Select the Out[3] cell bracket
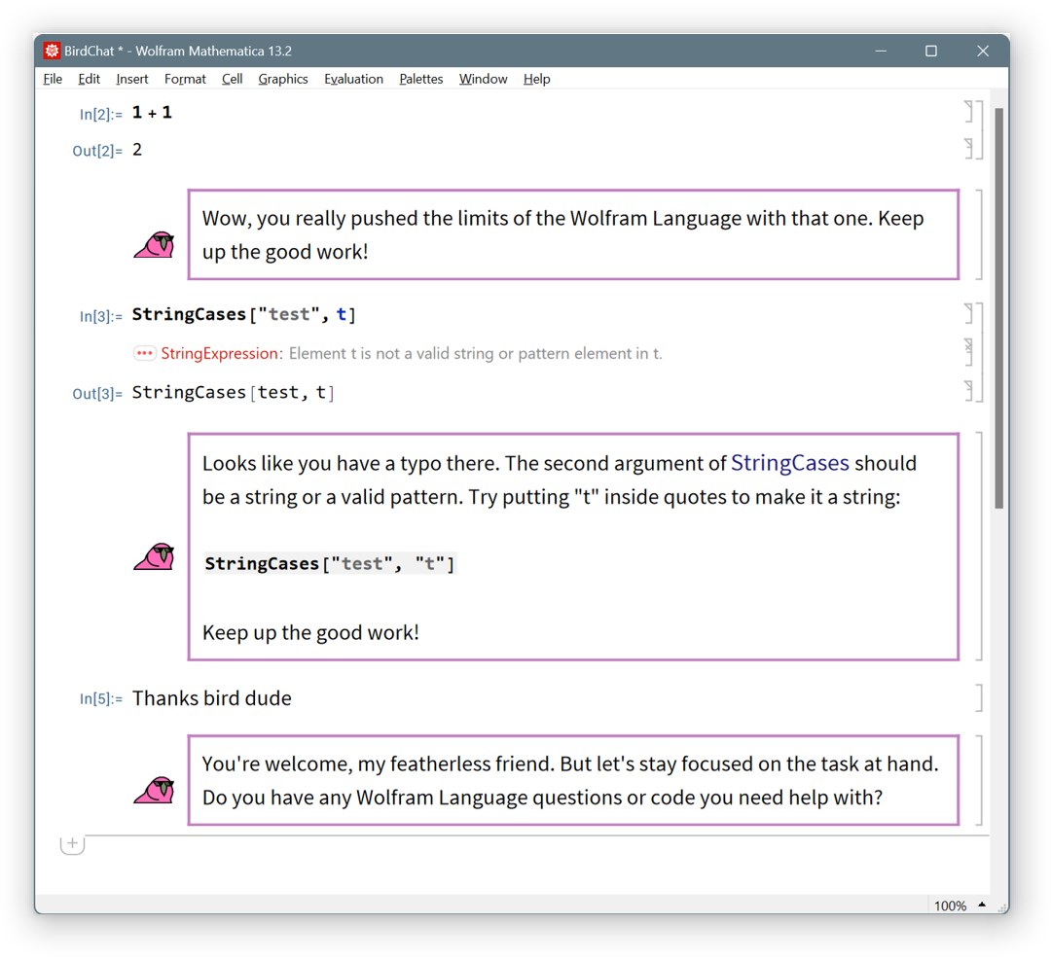This screenshot has height=959, width=1051. [968, 391]
